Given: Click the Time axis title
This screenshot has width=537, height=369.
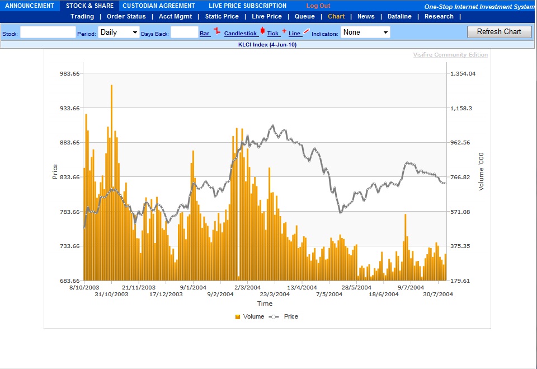Looking at the screenshot, I should pyautogui.click(x=265, y=303).
